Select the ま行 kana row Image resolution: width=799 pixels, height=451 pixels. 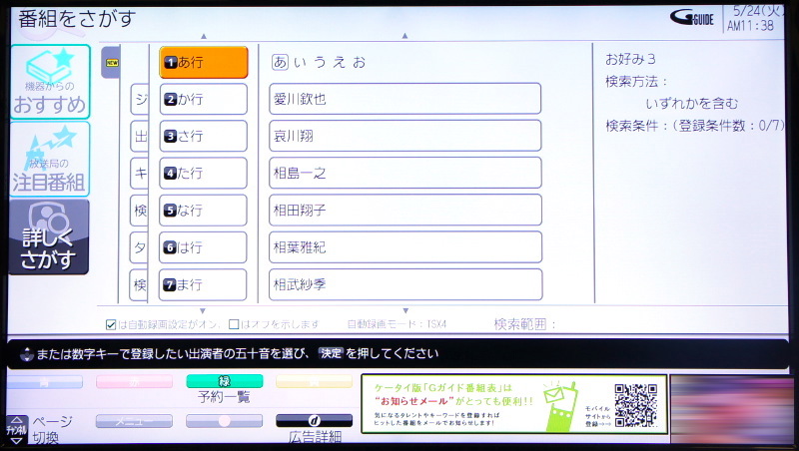tap(203, 284)
